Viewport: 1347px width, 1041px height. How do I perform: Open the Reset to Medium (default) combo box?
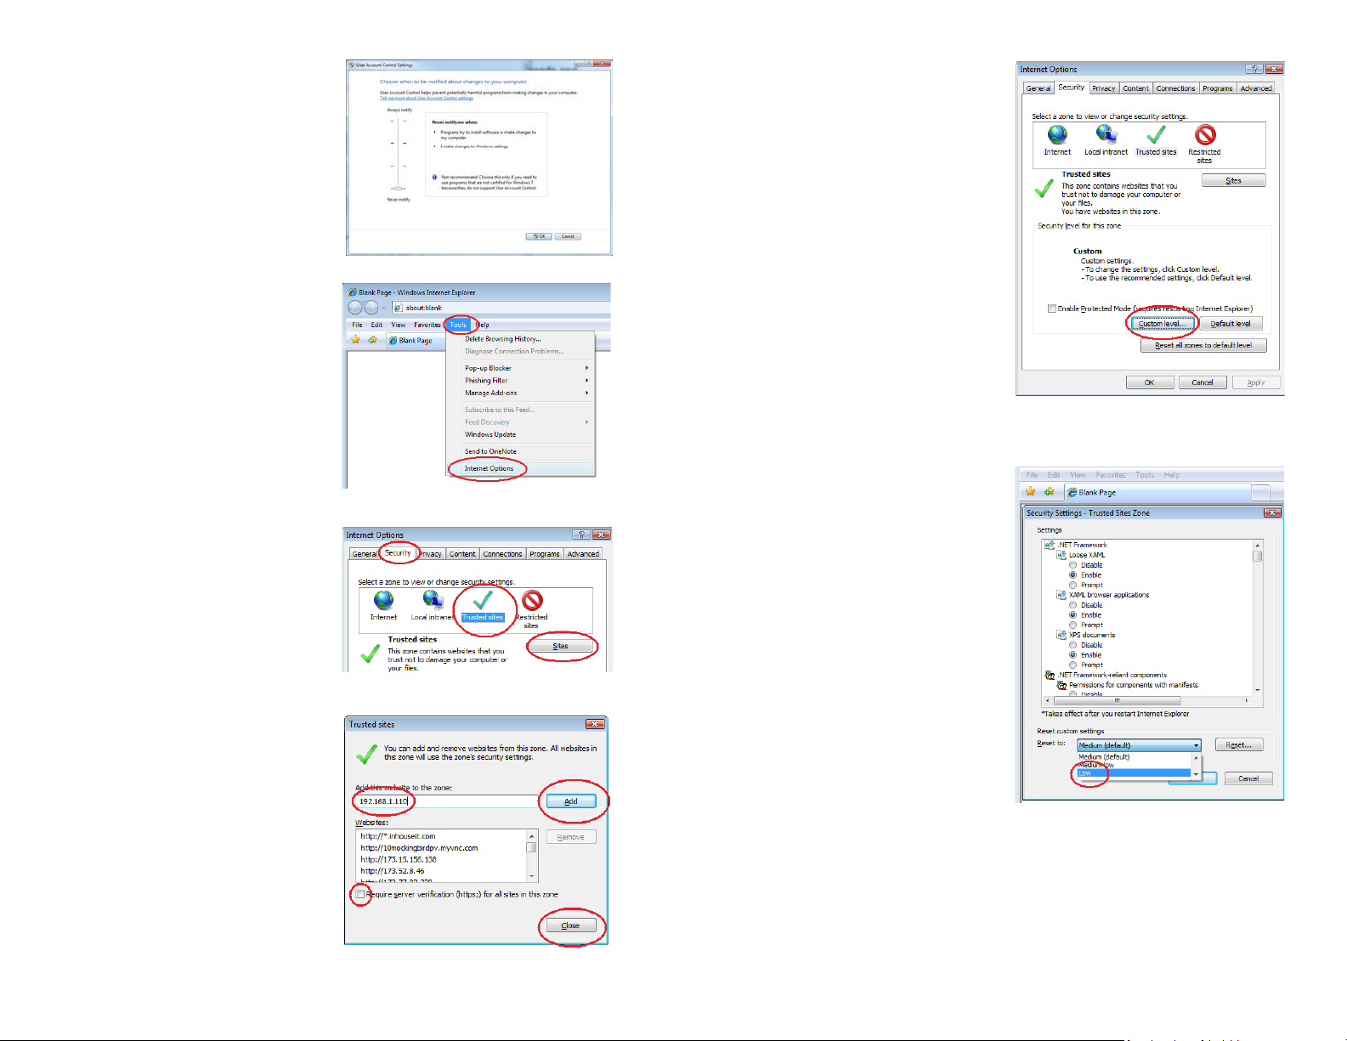click(x=1139, y=745)
